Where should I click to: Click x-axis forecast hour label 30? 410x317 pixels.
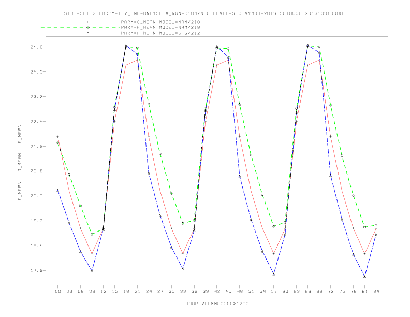[171, 291]
